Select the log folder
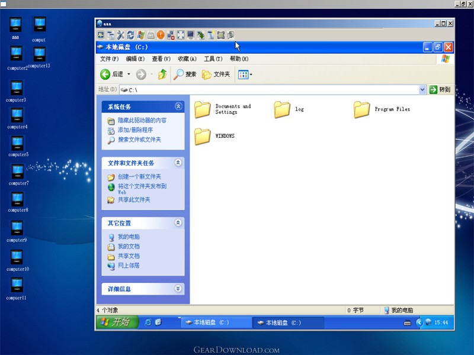 pos(289,109)
